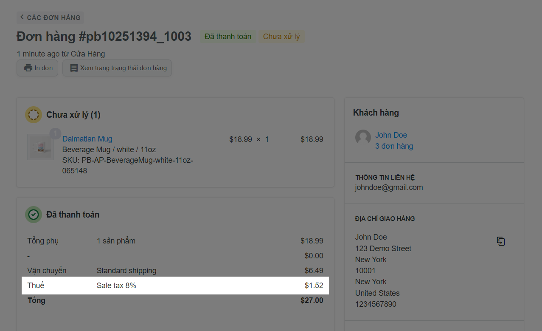Click the tax amount $1.52
Image resolution: width=542 pixels, height=331 pixels.
[x=314, y=286]
